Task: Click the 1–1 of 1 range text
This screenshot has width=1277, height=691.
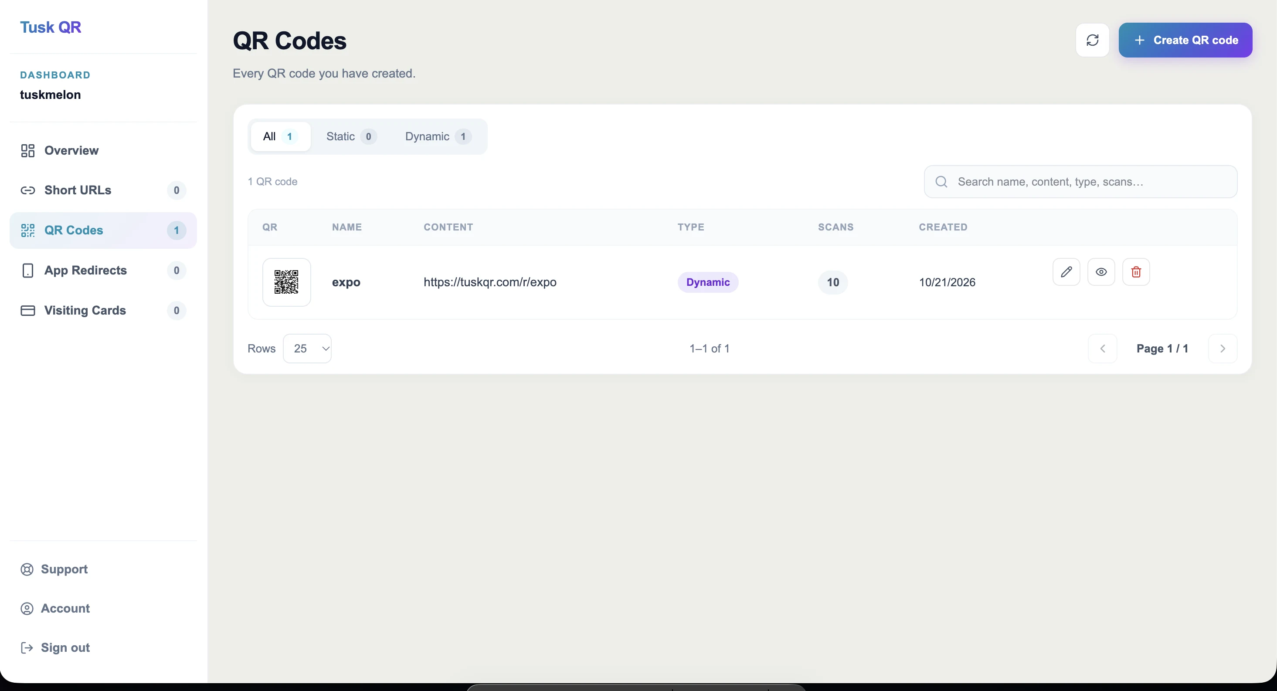Action: coord(710,349)
